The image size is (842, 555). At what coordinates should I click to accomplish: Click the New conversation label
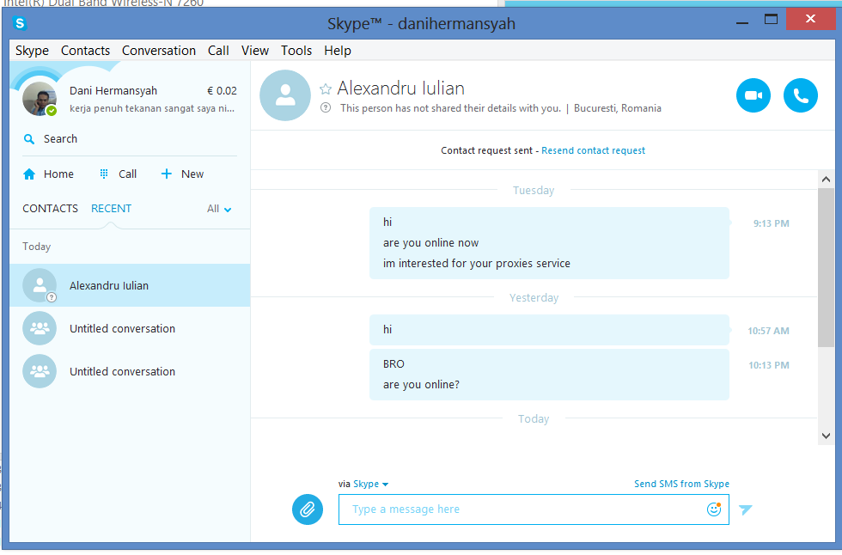click(x=192, y=174)
